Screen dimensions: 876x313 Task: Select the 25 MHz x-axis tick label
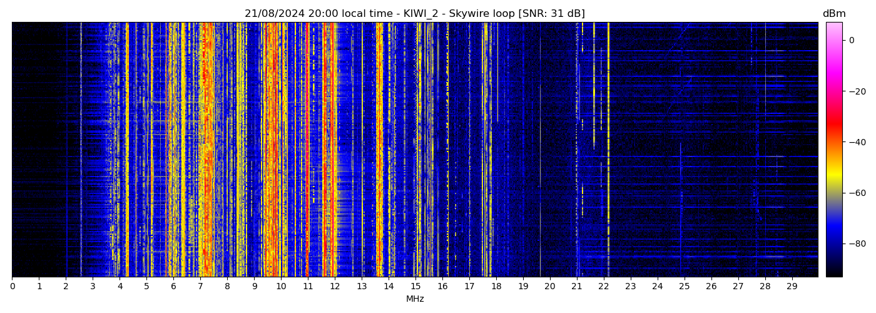[684, 287]
